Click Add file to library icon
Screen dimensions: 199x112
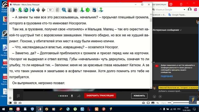pos(20,10)
